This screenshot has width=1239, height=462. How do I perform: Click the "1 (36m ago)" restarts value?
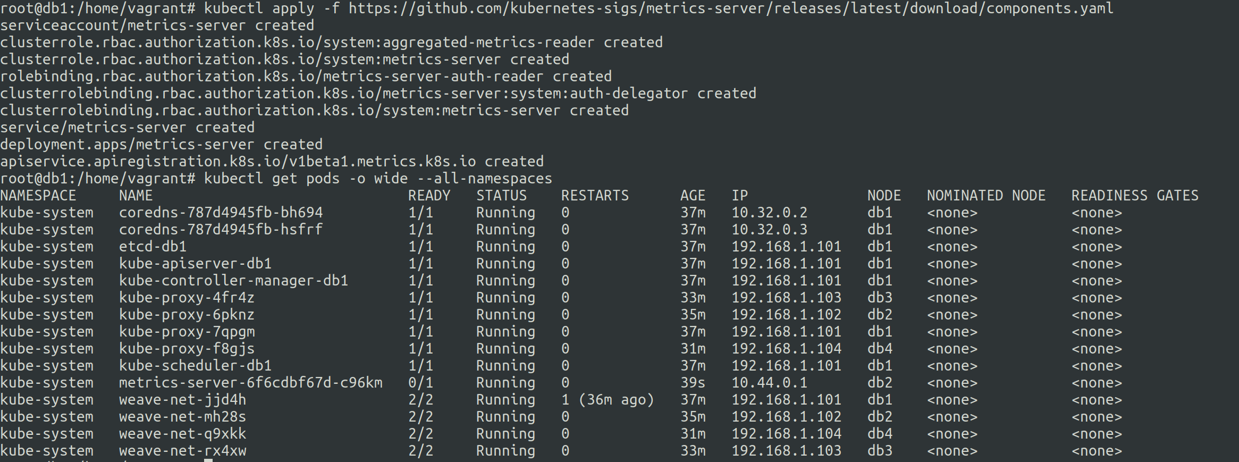point(608,400)
